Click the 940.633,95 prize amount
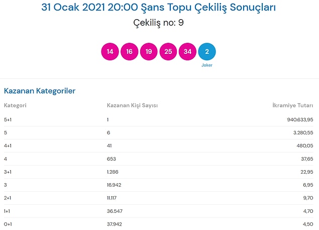 pyautogui.click(x=300, y=120)
